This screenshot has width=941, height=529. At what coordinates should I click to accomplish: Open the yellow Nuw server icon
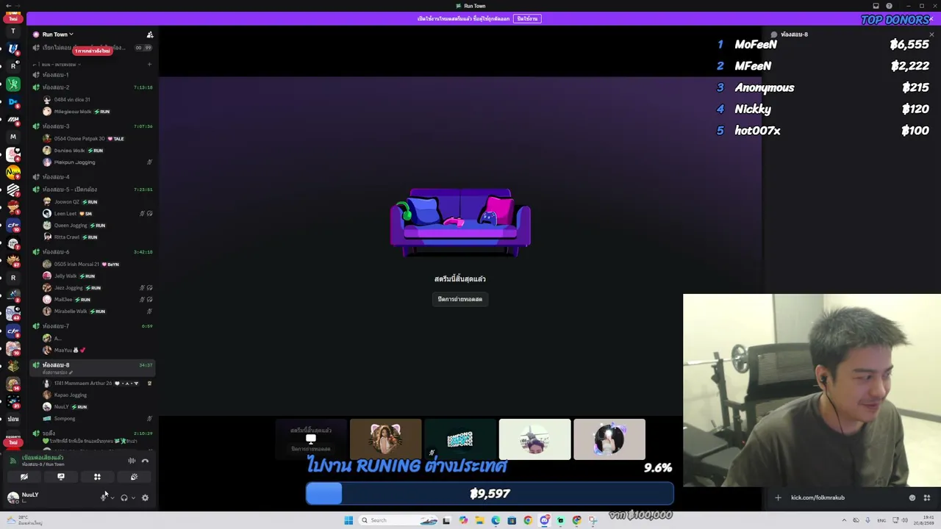13,173
